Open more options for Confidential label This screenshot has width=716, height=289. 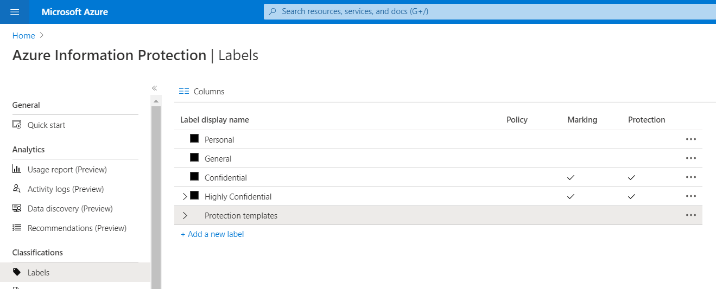(690, 177)
